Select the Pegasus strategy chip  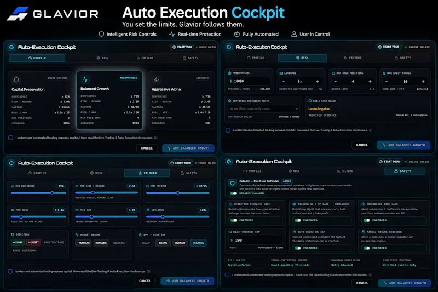point(198,243)
